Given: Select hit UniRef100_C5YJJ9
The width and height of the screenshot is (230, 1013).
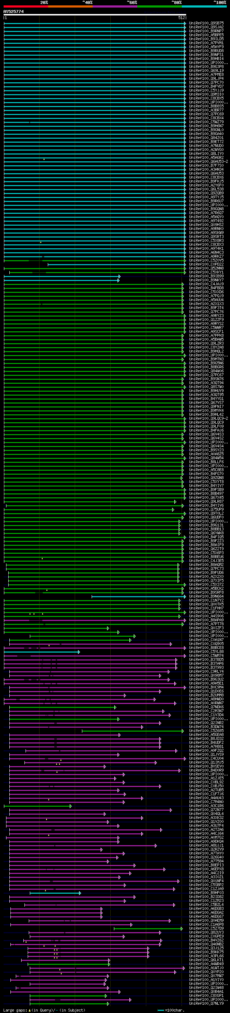Looking at the screenshot, I should click(x=206, y=91).
